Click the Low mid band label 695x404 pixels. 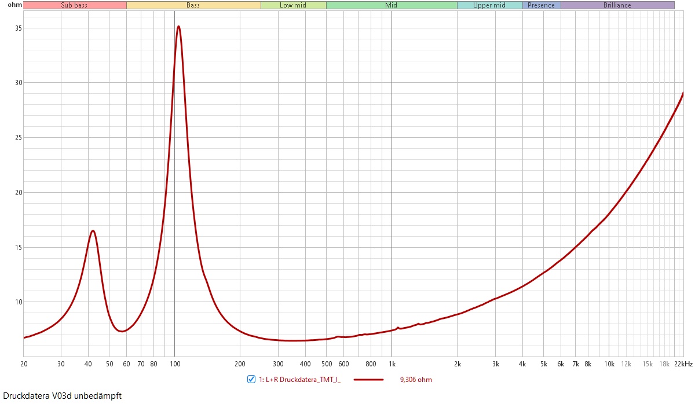(x=293, y=5)
